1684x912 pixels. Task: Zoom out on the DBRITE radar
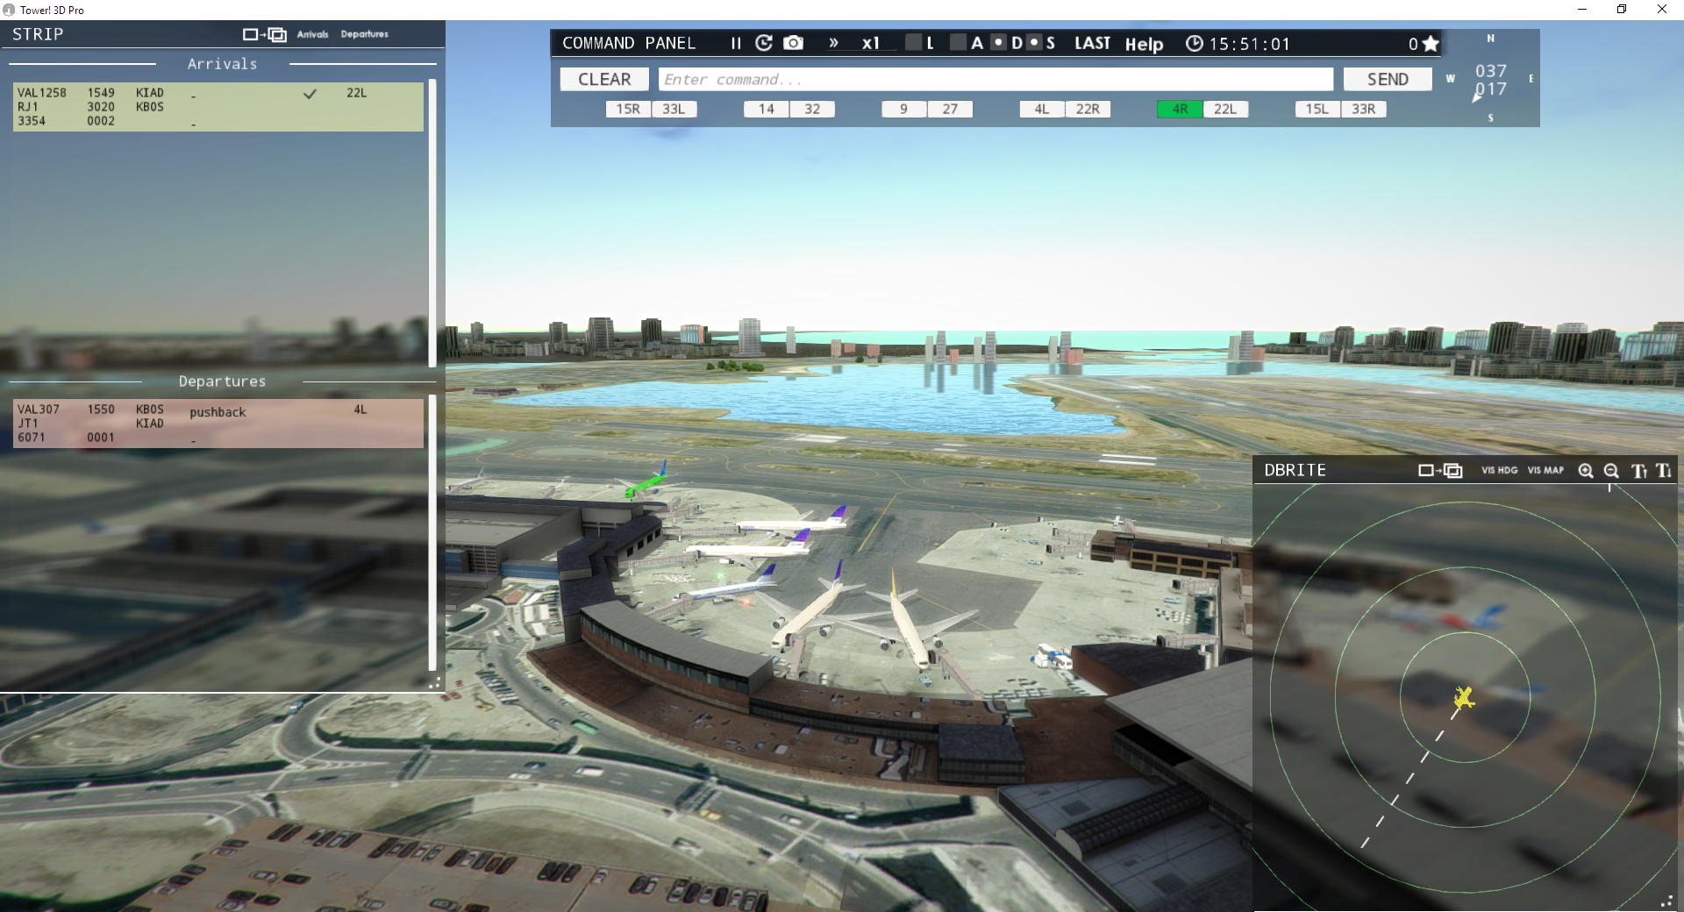pos(1611,471)
